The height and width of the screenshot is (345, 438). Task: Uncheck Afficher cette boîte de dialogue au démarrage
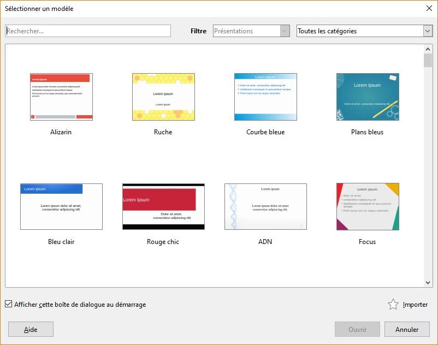coord(9,304)
